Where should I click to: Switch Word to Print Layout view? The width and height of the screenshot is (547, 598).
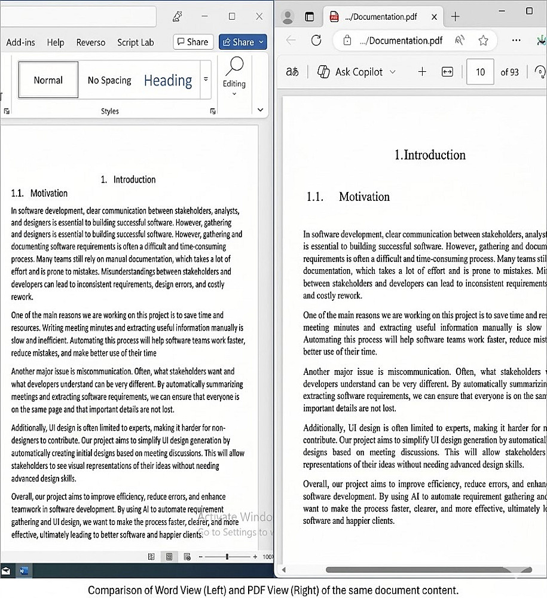coord(169,557)
